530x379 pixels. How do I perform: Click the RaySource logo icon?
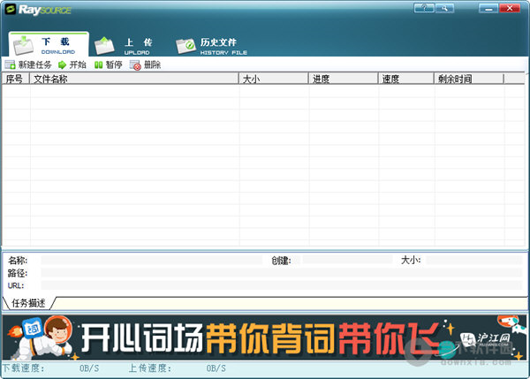click(11, 10)
